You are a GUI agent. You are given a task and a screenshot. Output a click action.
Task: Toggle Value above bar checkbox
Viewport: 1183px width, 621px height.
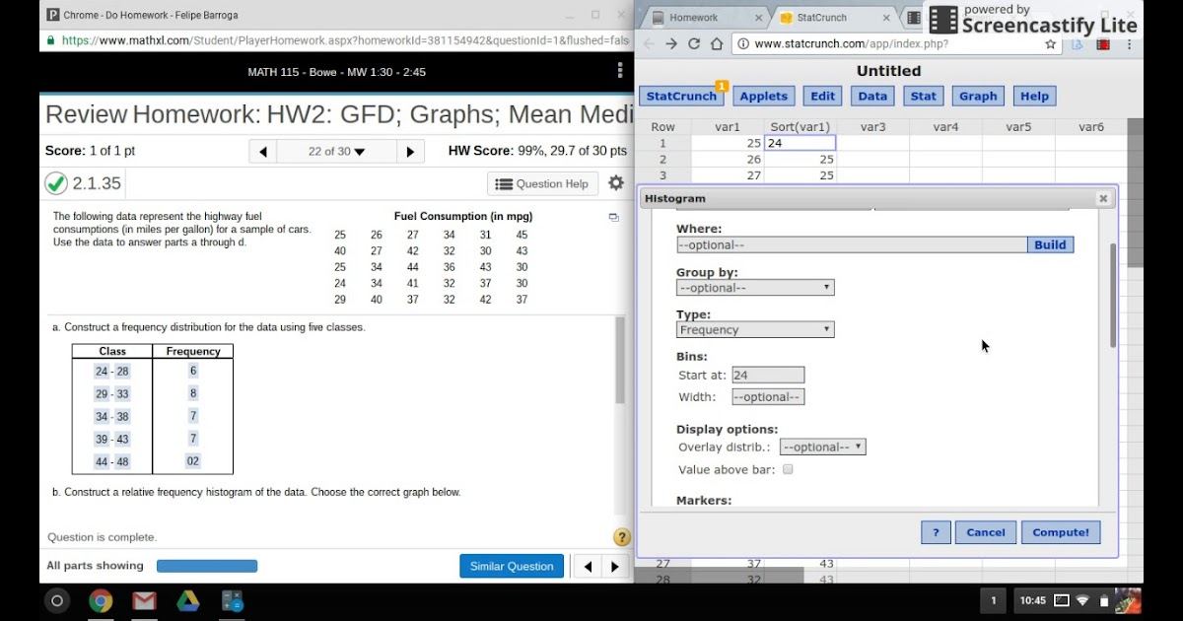(x=788, y=469)
